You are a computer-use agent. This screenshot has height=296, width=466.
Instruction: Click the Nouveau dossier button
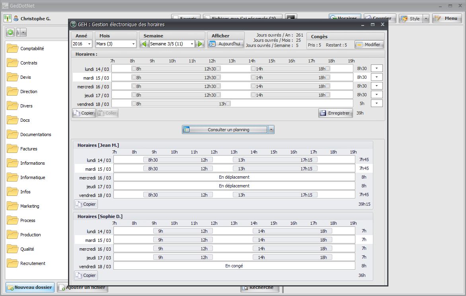30,287
